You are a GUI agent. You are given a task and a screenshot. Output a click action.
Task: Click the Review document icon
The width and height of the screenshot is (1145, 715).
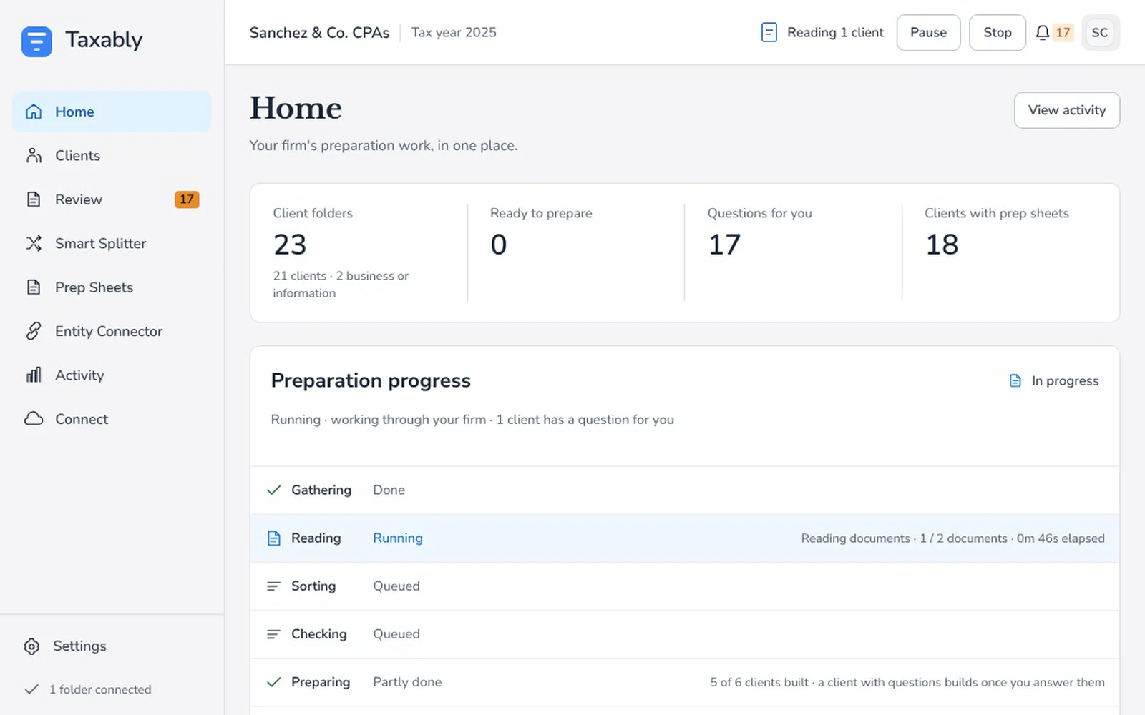point(34,199)
